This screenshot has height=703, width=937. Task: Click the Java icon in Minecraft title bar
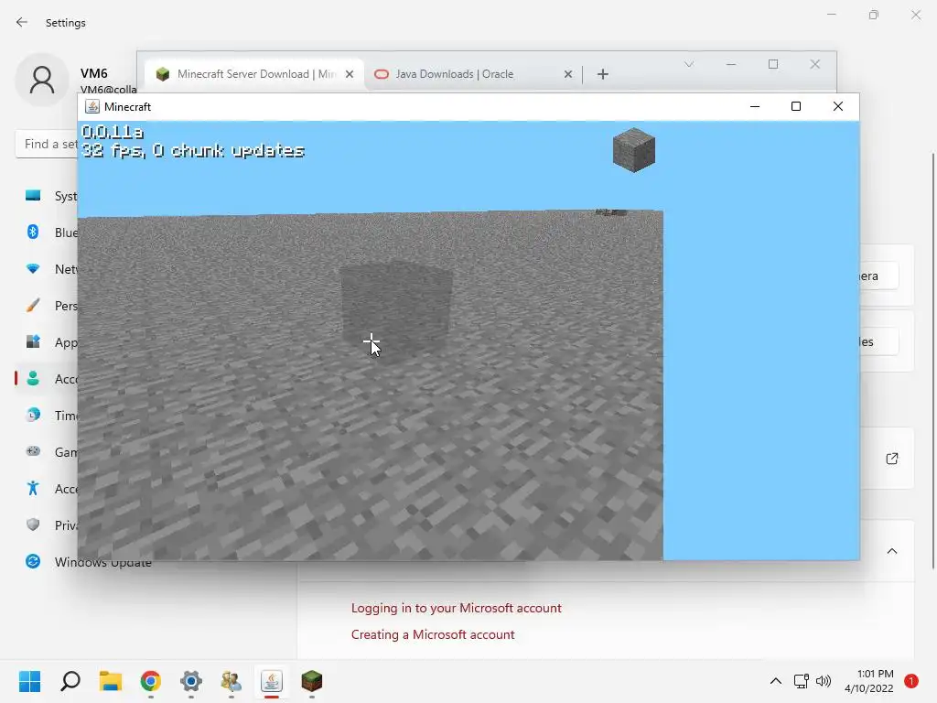pyautogui.click(x=92, y=107)
